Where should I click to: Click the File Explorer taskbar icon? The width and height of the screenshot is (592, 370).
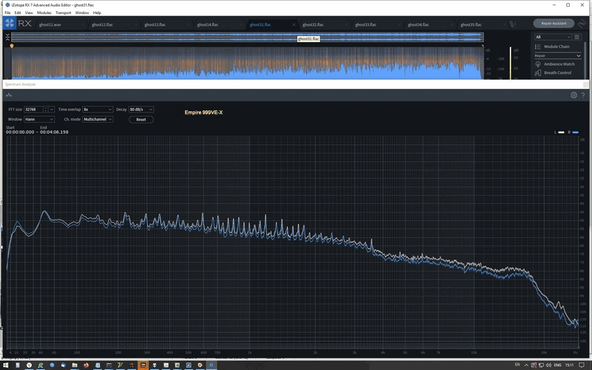(x=75, y=365)
